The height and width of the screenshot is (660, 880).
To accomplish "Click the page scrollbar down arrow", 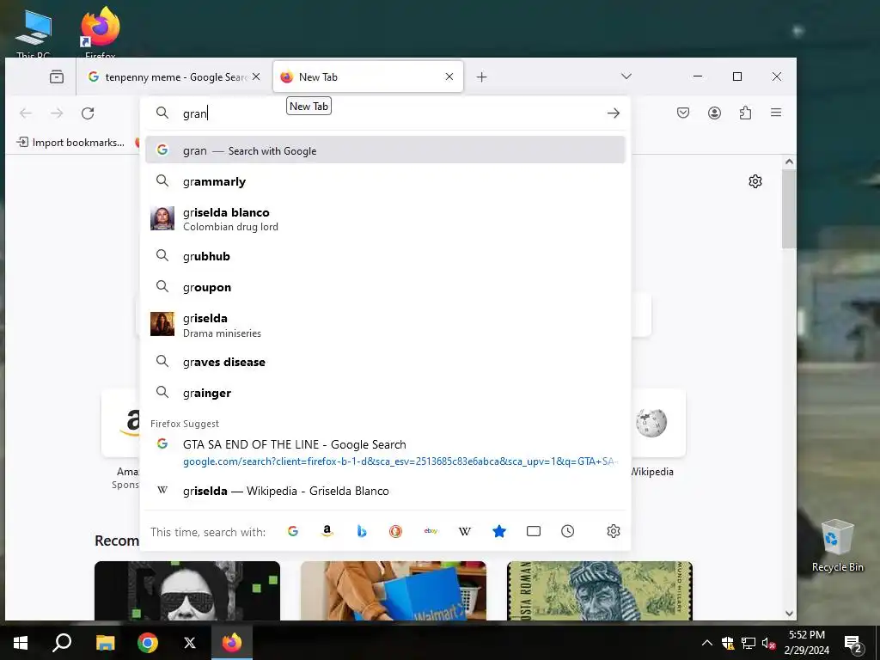I will (x=789, y=614).
